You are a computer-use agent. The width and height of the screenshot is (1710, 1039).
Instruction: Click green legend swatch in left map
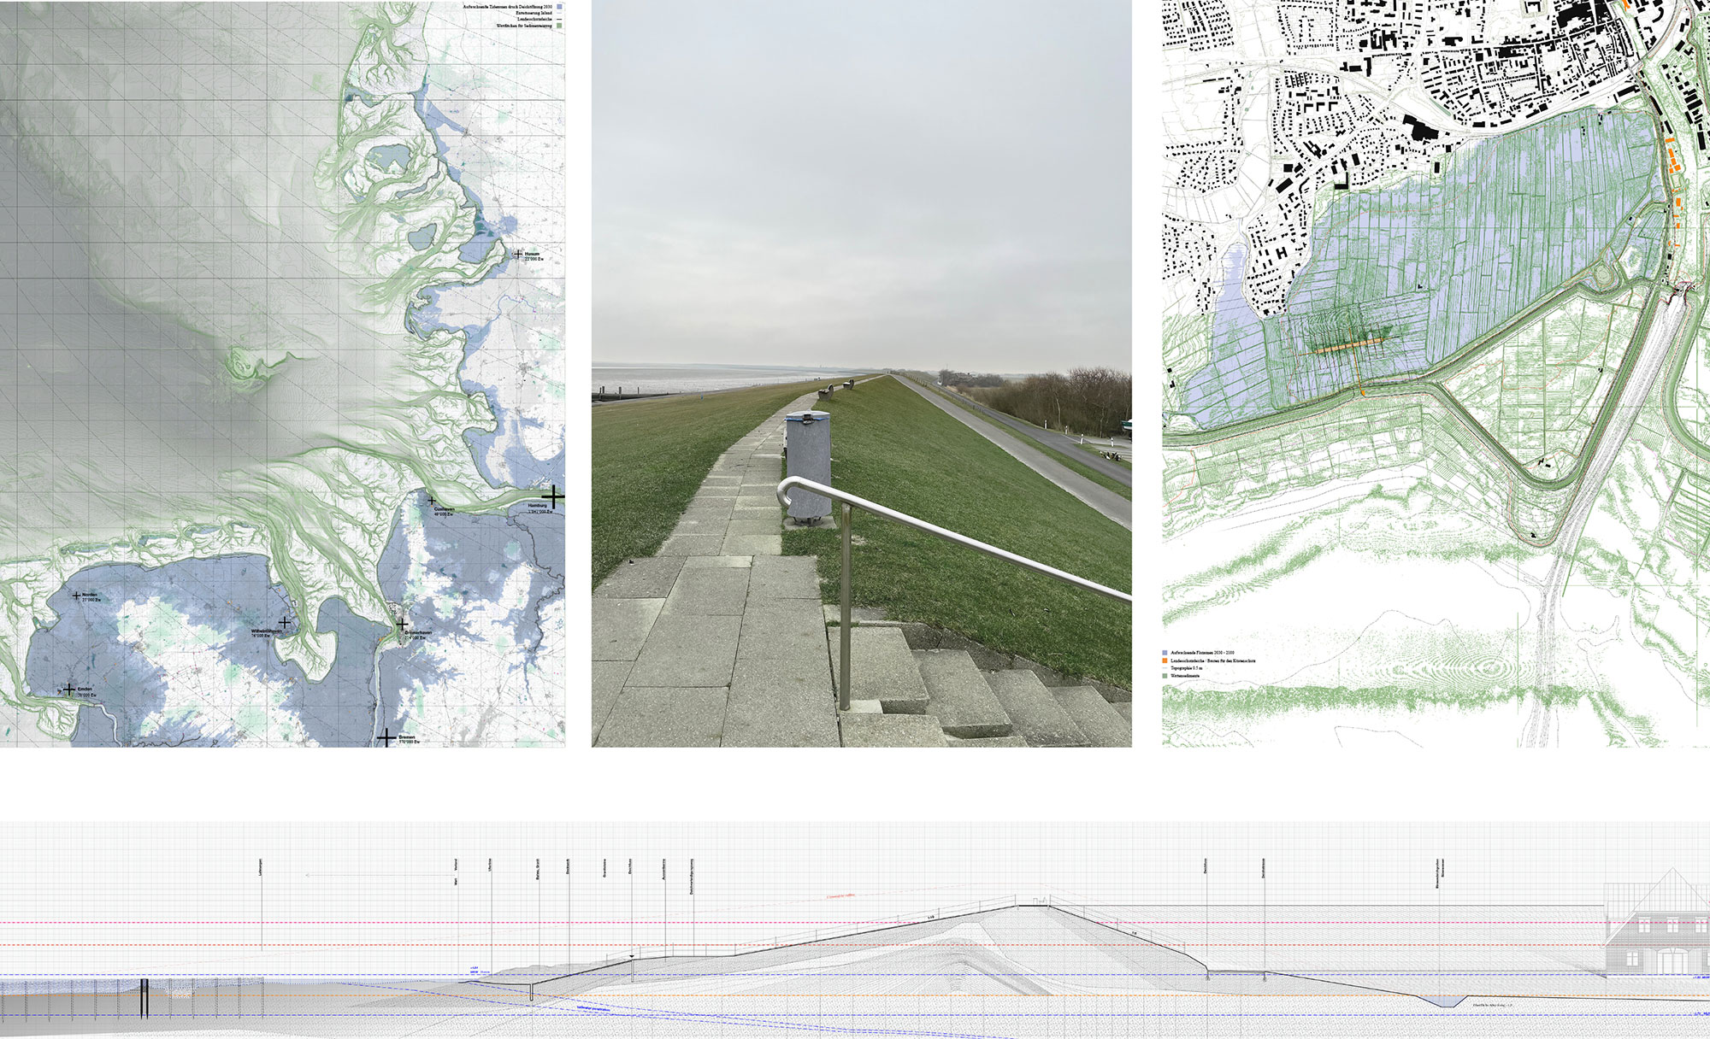(x=559, y=26)
